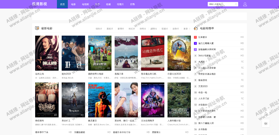
Task: Click the 最新电影 section play-screen icon
Action: pyautogui.click(x=37, y=28)
